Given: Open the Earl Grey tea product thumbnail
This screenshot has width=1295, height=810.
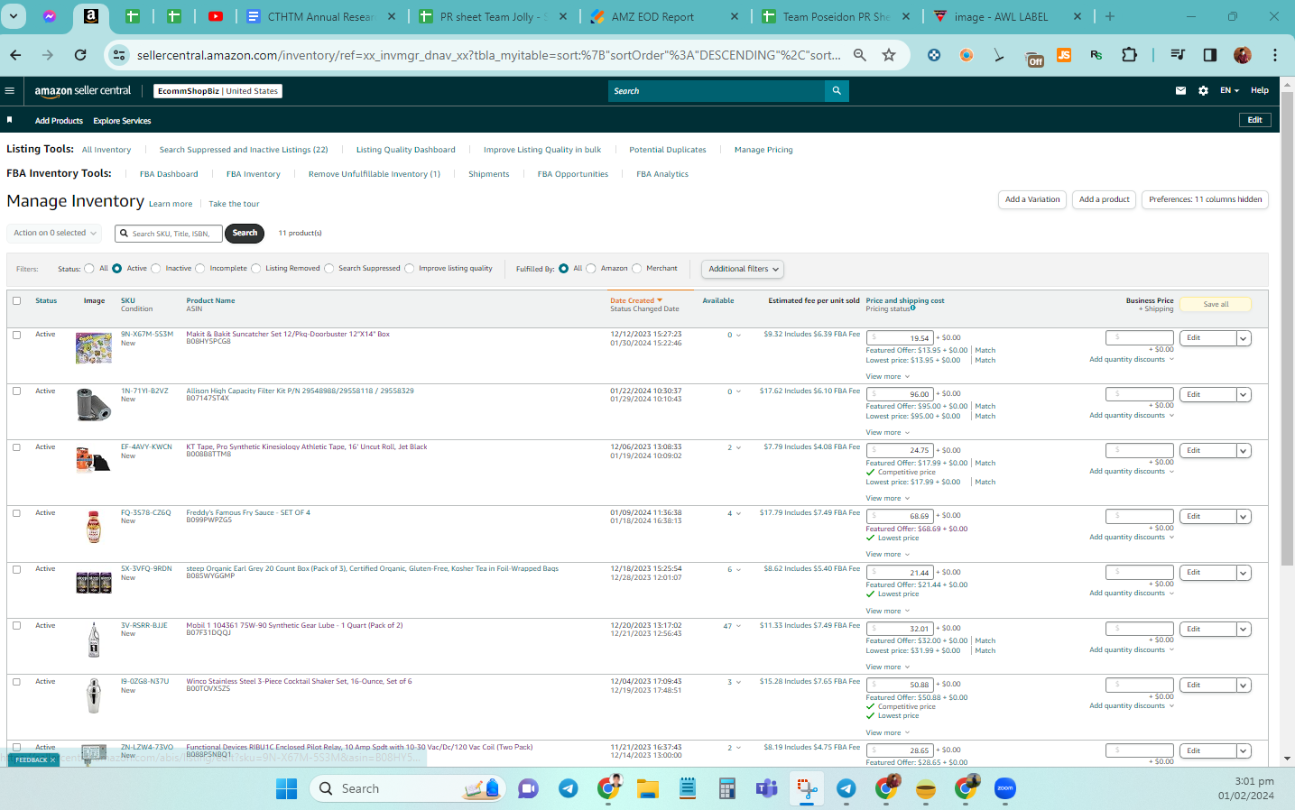Looking at the screenshot, I should [x=94, y=583].
